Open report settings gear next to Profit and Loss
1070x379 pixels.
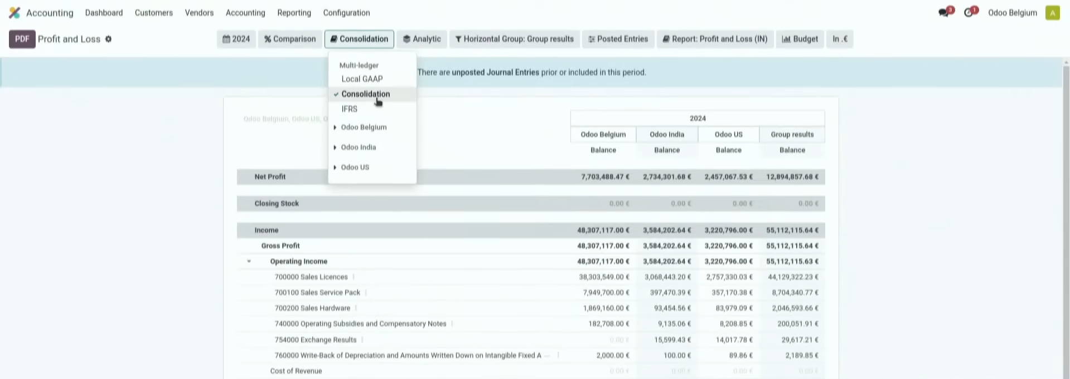108,39
